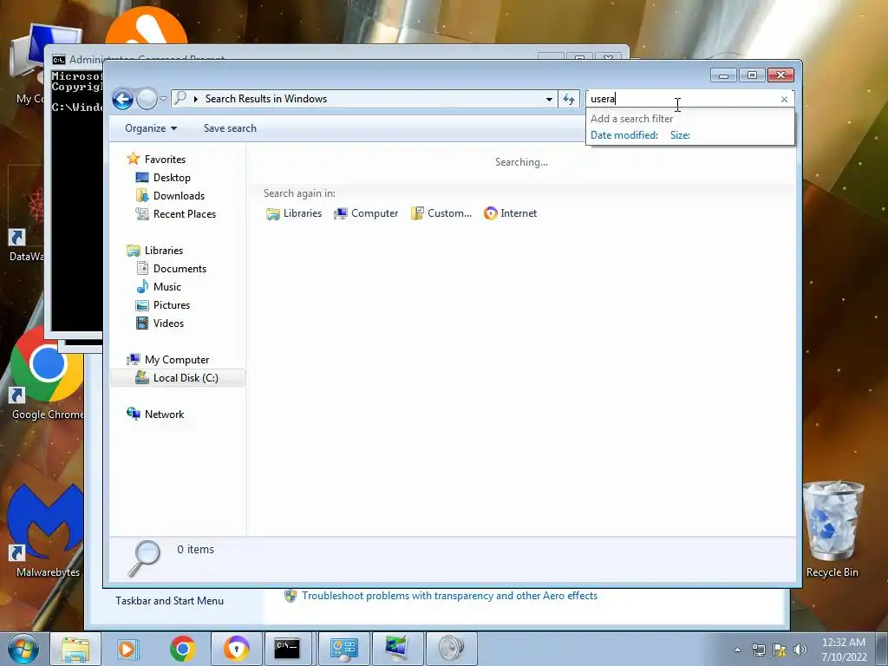The height and width of the screenshot is (666, 888).
Task: Click the large magnifier in details pane
Action: click(144, 558)
